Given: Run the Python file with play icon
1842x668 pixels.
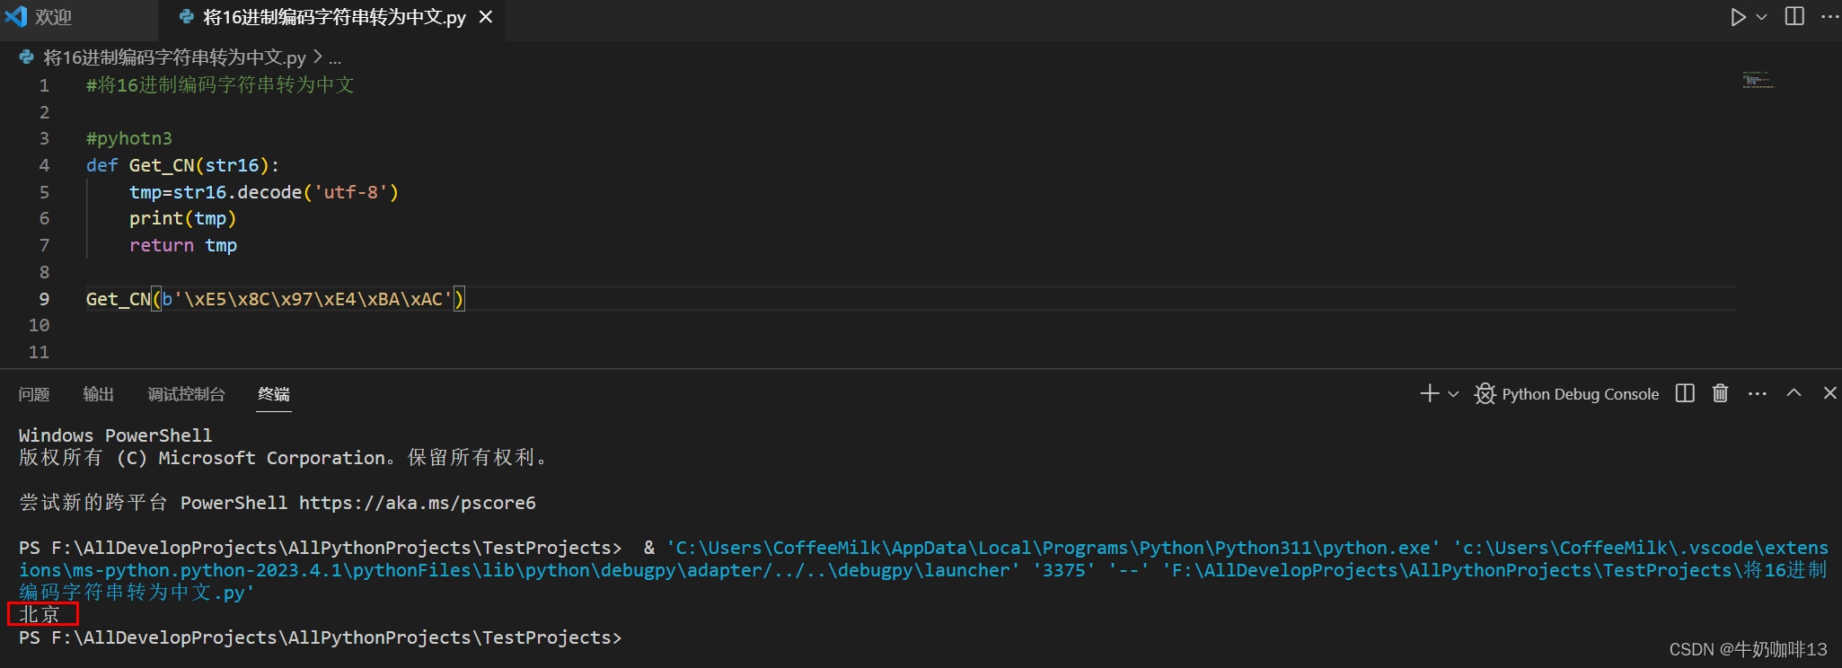Looking at the screenshot, I should coord(1739,17).
